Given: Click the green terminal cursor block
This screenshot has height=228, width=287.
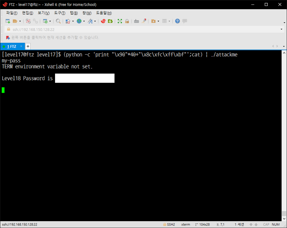Looking at the screenshot, I should pos(3,90).
